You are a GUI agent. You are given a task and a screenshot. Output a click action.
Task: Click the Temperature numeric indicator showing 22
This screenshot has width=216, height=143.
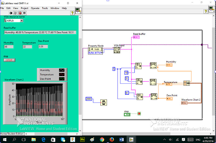point(27,47)
